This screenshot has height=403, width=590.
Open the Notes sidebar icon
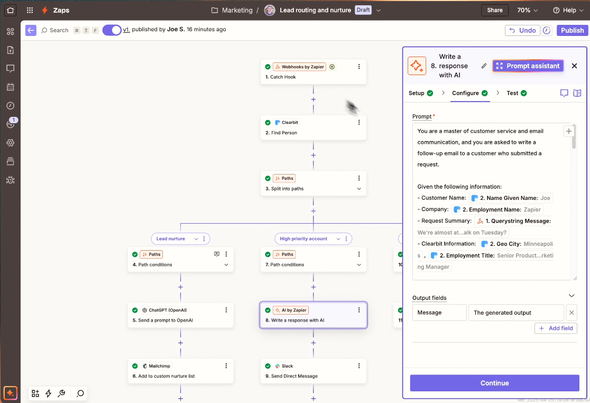[x=10, y=68]
